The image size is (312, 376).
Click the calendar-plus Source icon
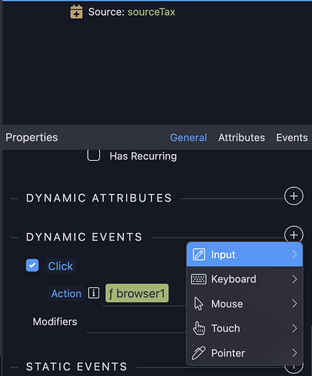76,12
